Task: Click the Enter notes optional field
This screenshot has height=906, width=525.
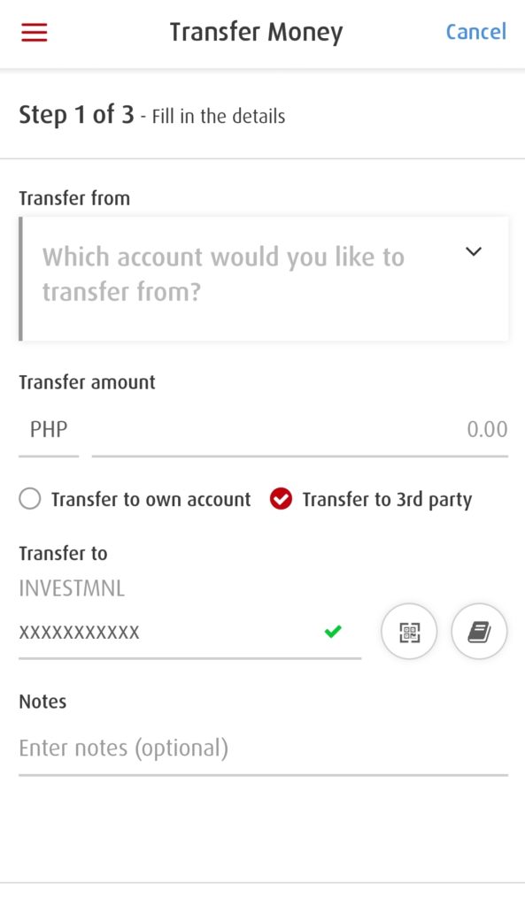Action: [x=124, y=748]
